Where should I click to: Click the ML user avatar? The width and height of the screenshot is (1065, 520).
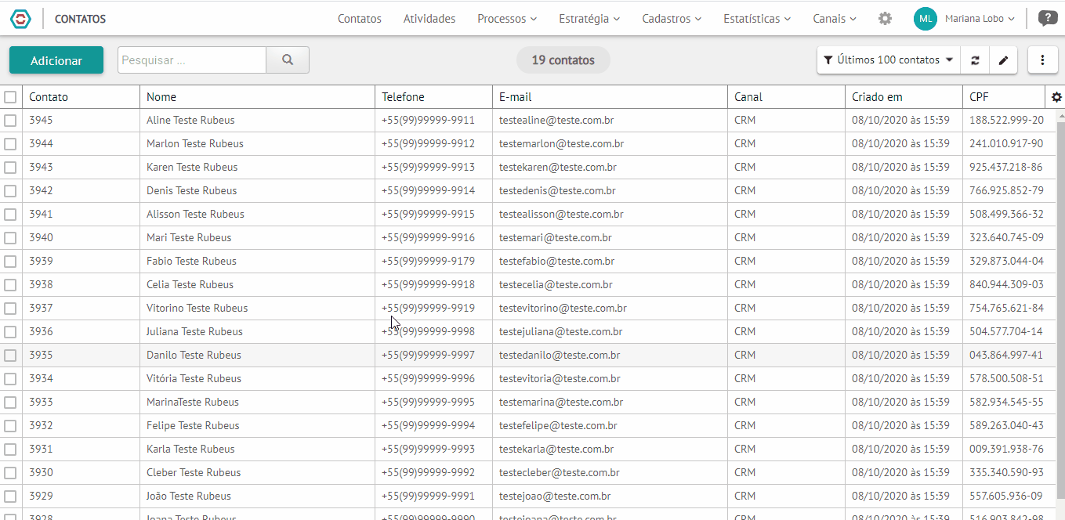(x=926, y=19)
